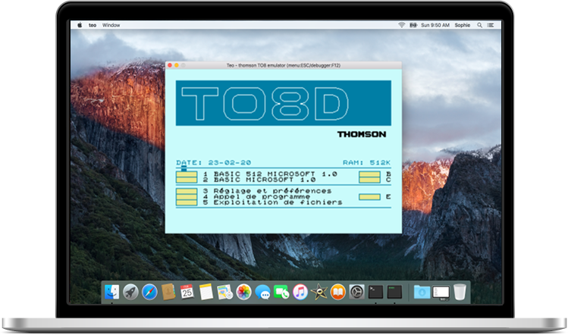The width and height of the screenshot is (568, 335).
Task: Open Terminal icon with white prompt
Action: [375, 292]
